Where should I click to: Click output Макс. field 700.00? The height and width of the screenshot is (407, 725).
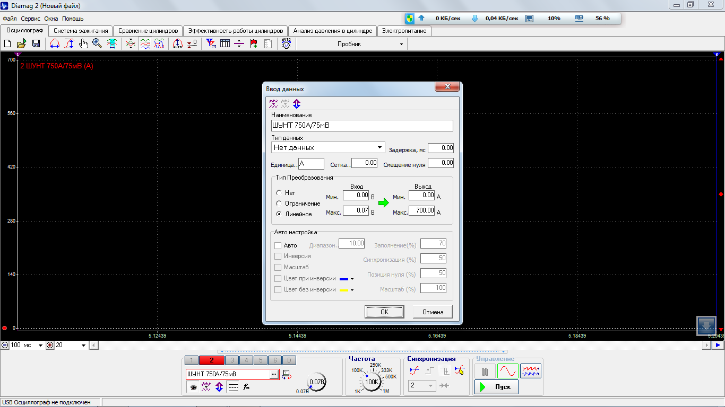point(421,211)
